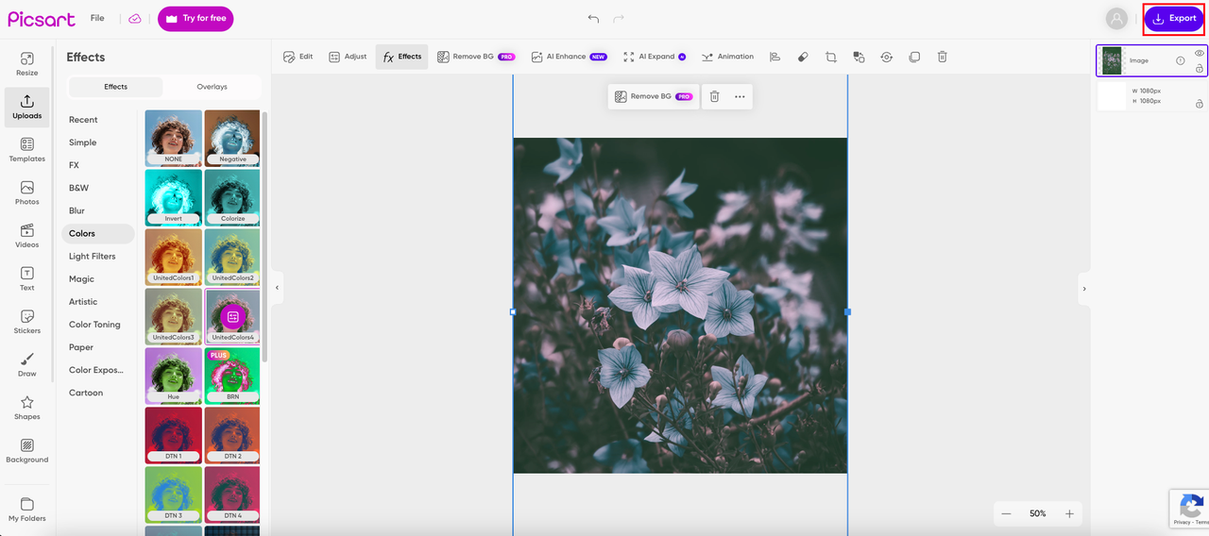Screen dimensions: 1209x536
Task: Click the cloud save status icon
Action: coord(135,19)
